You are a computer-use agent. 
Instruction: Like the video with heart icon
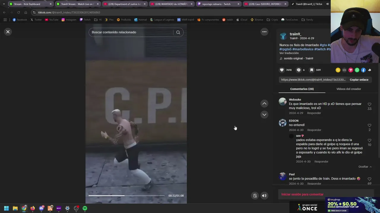(x=282, y=70)
